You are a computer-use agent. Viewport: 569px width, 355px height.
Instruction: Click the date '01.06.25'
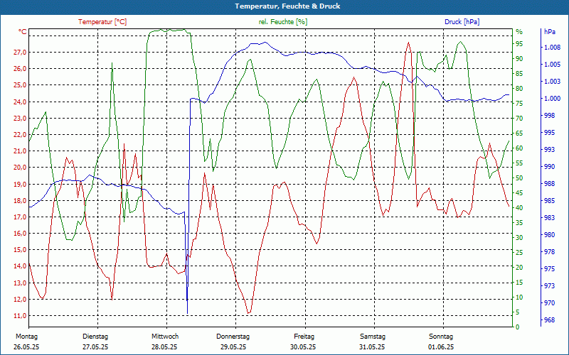coord(441,347)
